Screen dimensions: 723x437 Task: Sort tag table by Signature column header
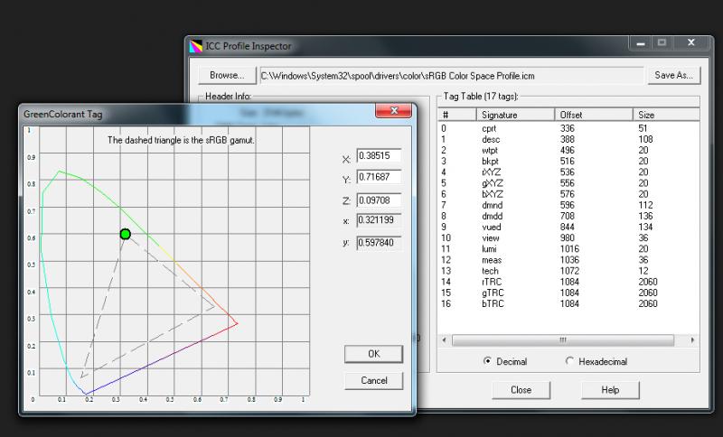(515, 115)
